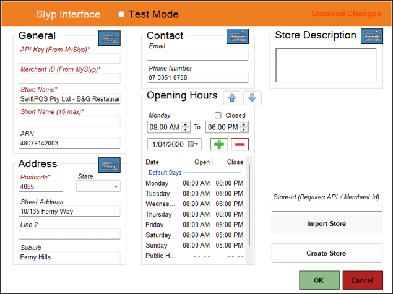Screen dimensions: 393x294
Task: Open on-screen keyboard for Store Description
Action: point(372,37)
